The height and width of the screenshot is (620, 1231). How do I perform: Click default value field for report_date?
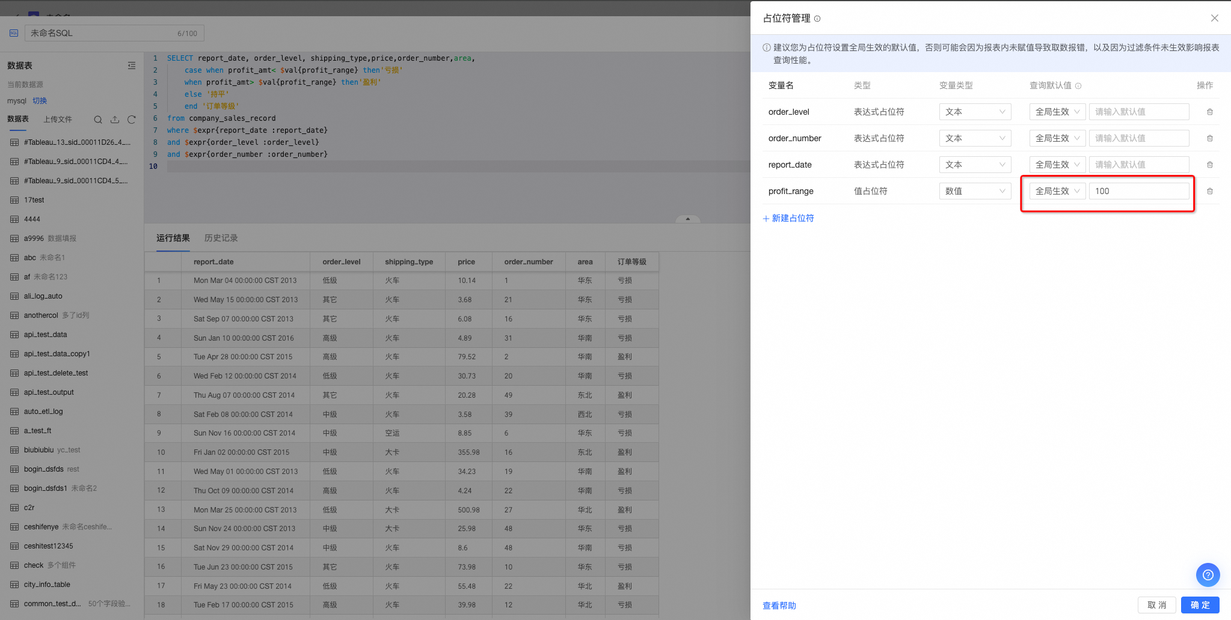point(1139,165)
